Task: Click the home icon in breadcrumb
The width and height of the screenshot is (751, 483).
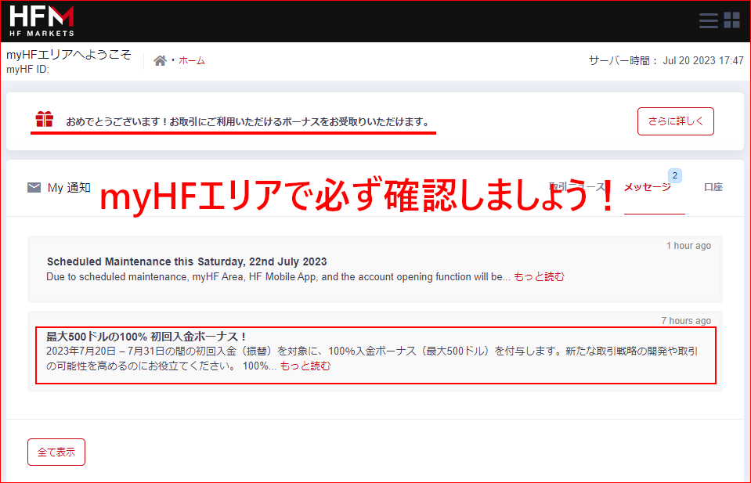Action: pyautogui.click(x=160, y=60)
